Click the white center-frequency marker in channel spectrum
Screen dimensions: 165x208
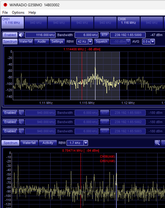click(95, 76)
